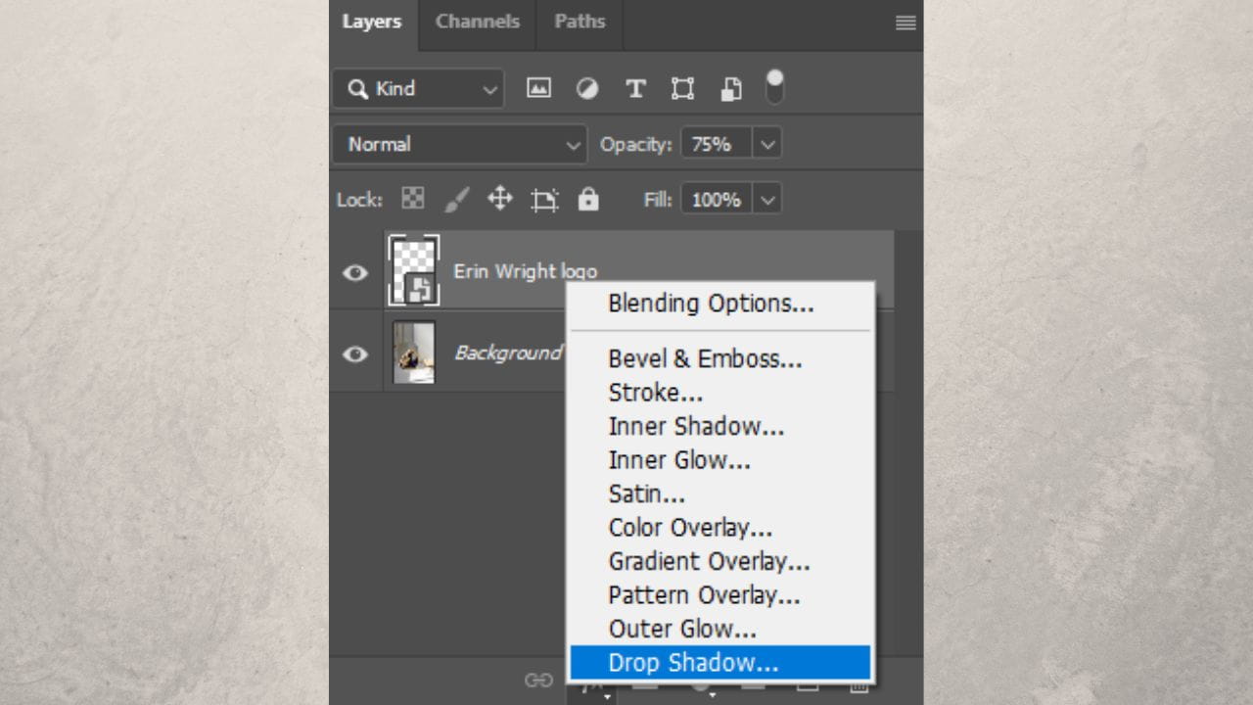Lock layer position
Screen dimensions: 1253x705
tap(500, 199)
